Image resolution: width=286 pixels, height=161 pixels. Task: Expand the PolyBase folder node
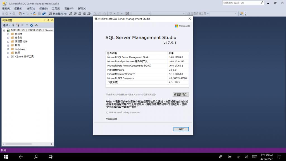(8, 49)
